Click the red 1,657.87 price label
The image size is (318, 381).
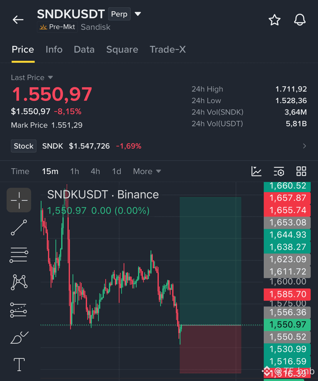(x=287, y=198)
